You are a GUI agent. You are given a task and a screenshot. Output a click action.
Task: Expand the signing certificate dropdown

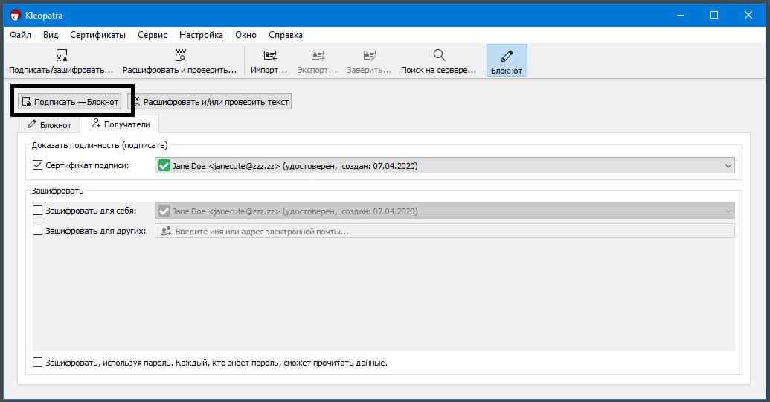click(x=728, y=166)
